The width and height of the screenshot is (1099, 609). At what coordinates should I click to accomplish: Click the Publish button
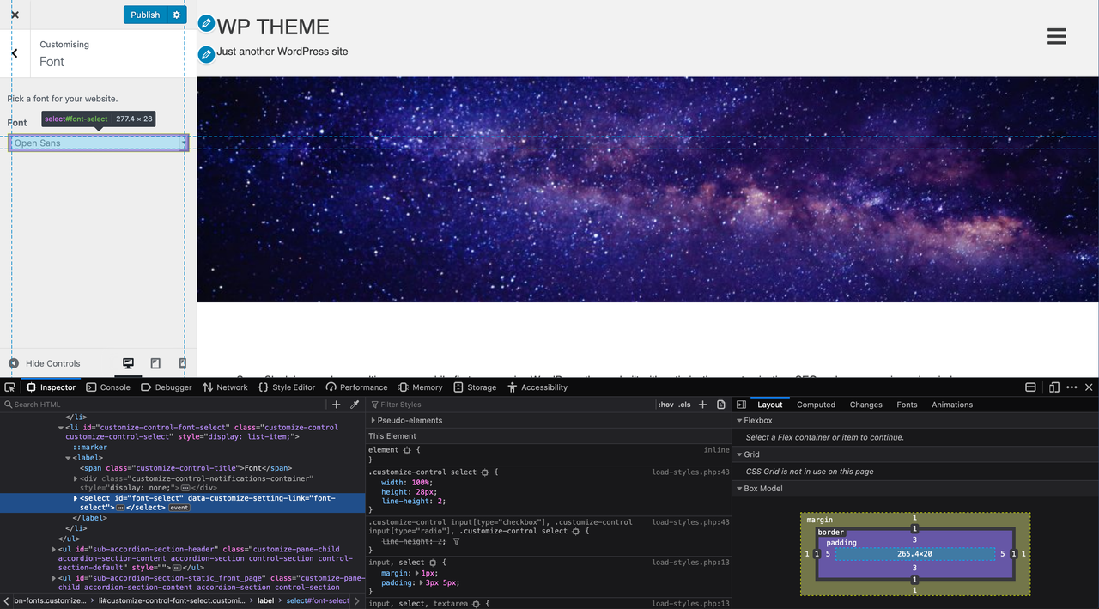click(145, 15)
